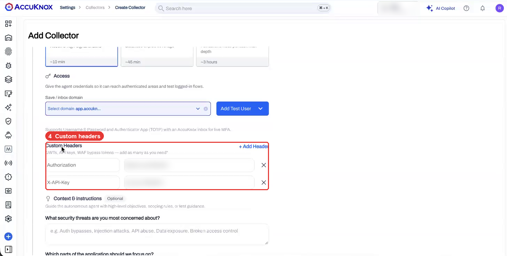Click the security threats concern textarea
Image resolution: width=507 pixels, height=256 pixels.
[x=157, y=234]
